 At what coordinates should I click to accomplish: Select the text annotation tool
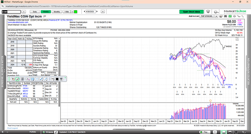37,79
